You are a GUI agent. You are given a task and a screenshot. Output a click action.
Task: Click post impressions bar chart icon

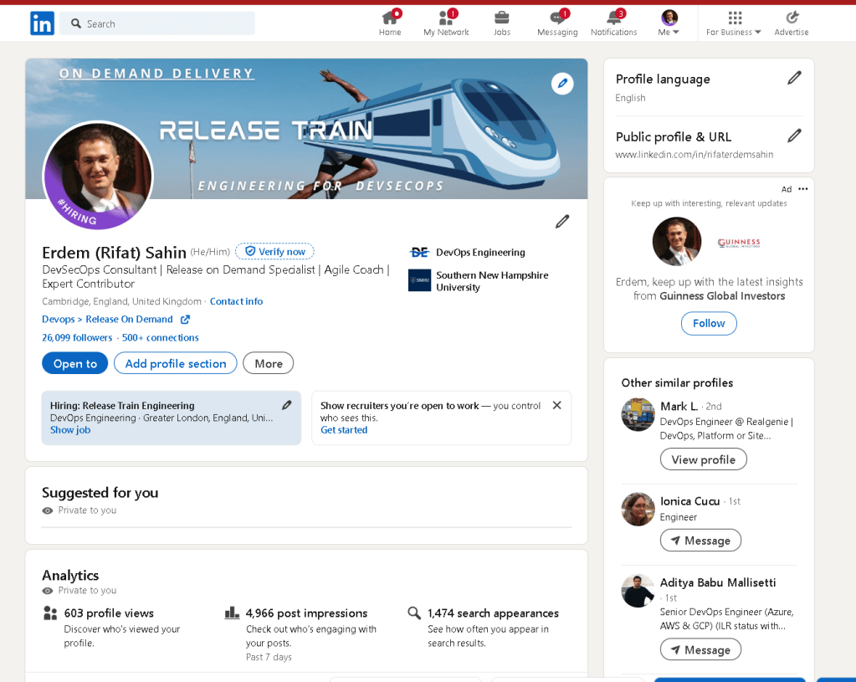pos(232,613)
